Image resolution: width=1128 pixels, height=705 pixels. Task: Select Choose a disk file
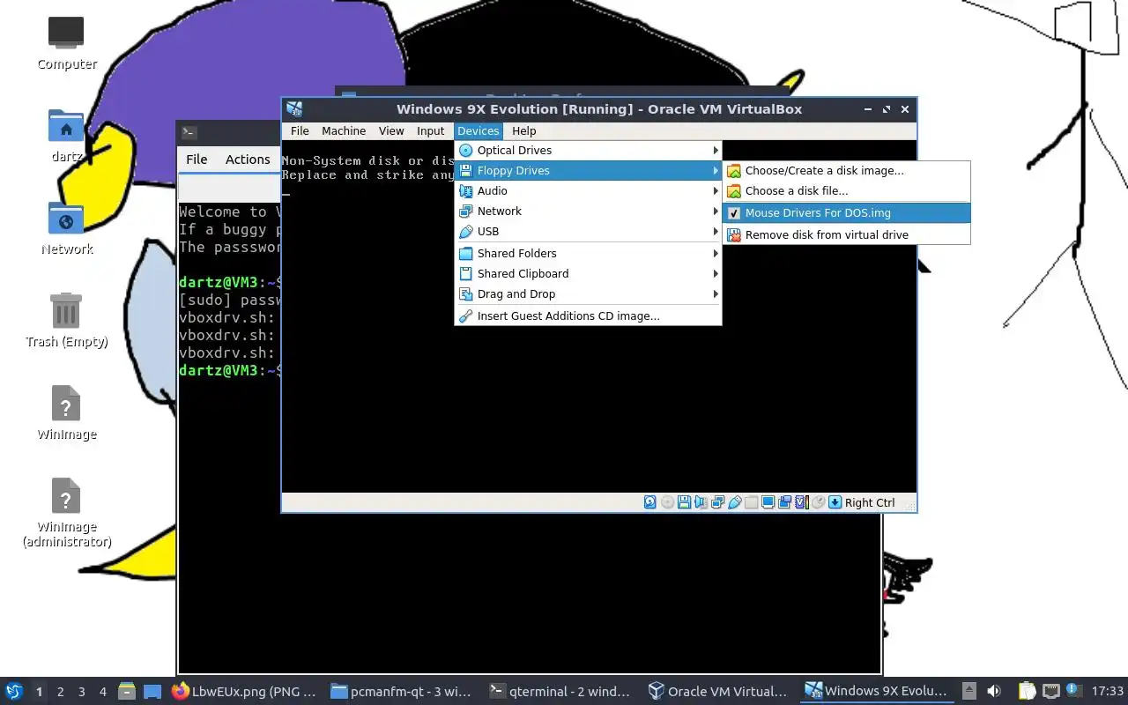(846, 190)
